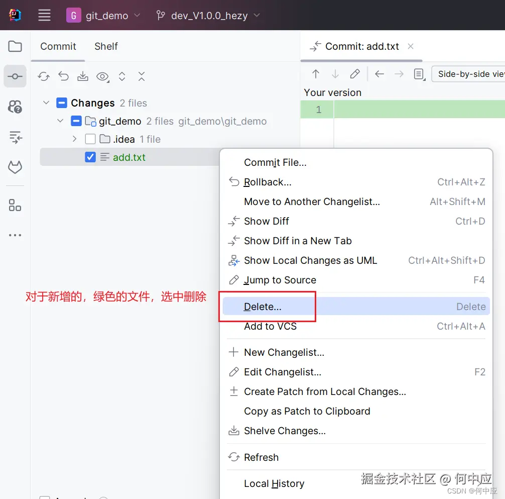Collapse the git_demo folder node

click(60, 121)
